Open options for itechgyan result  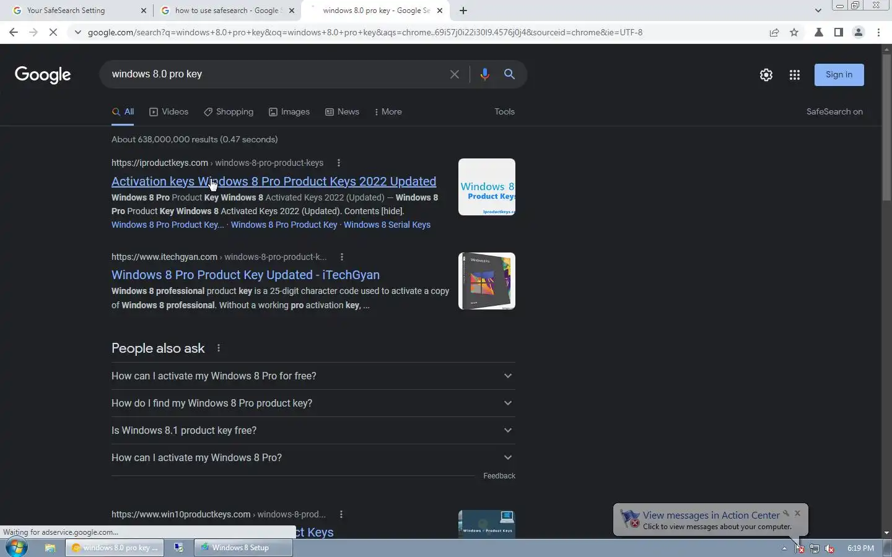[341, 257]
